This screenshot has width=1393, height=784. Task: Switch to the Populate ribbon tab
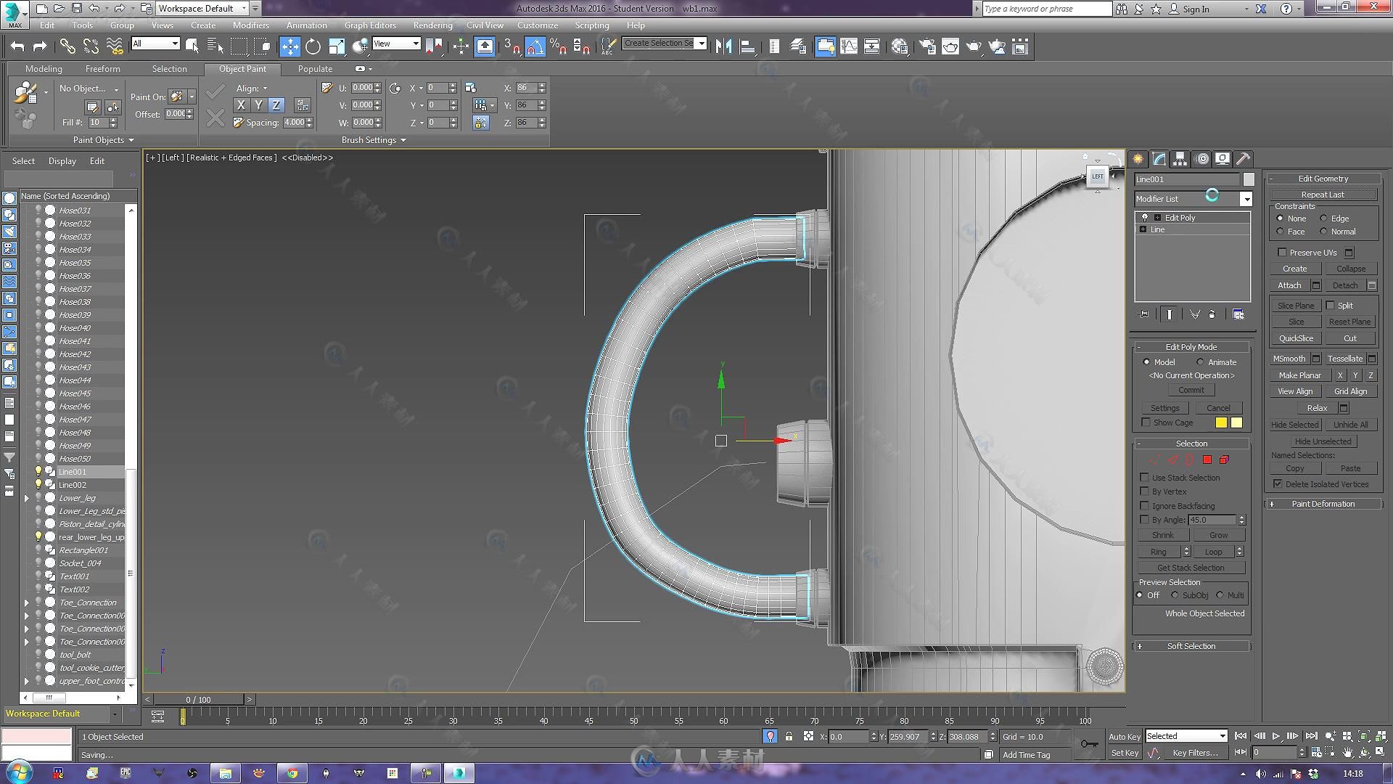pos(315,69)
